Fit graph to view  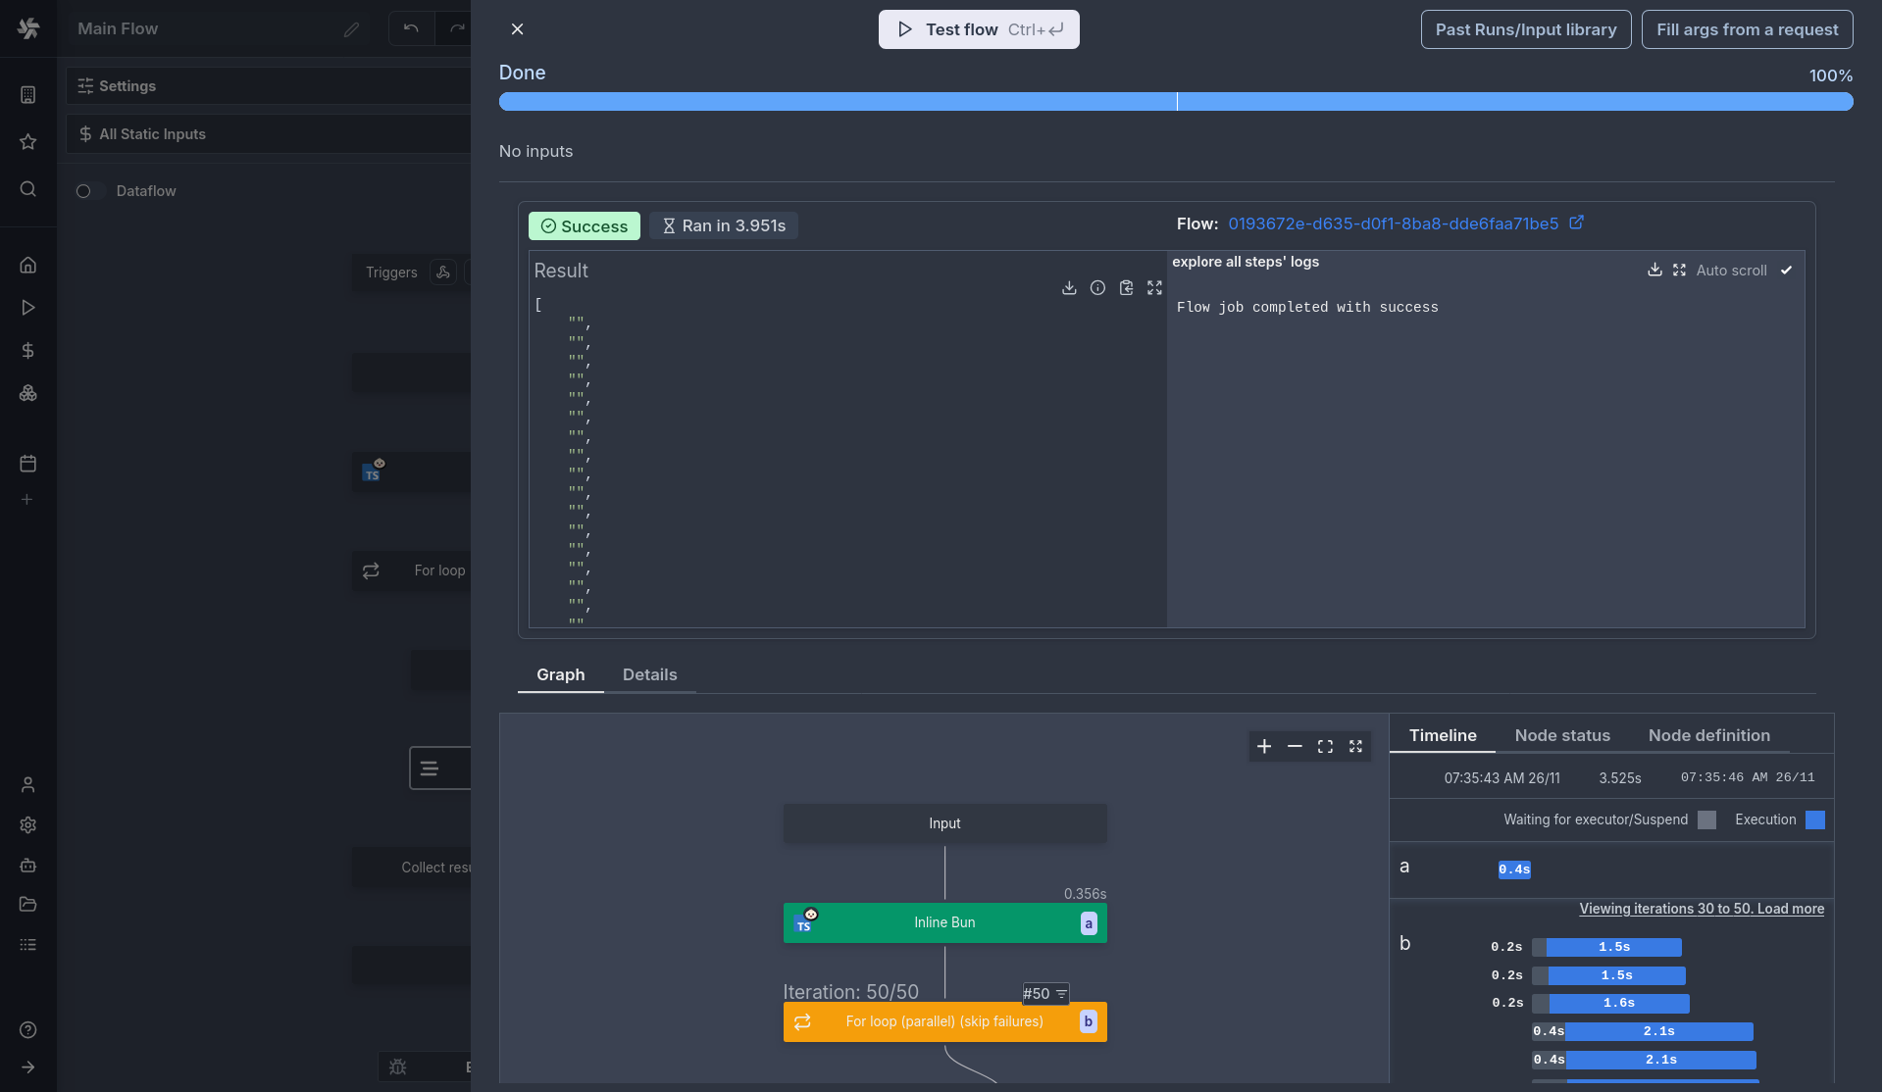pos(1325,747)
